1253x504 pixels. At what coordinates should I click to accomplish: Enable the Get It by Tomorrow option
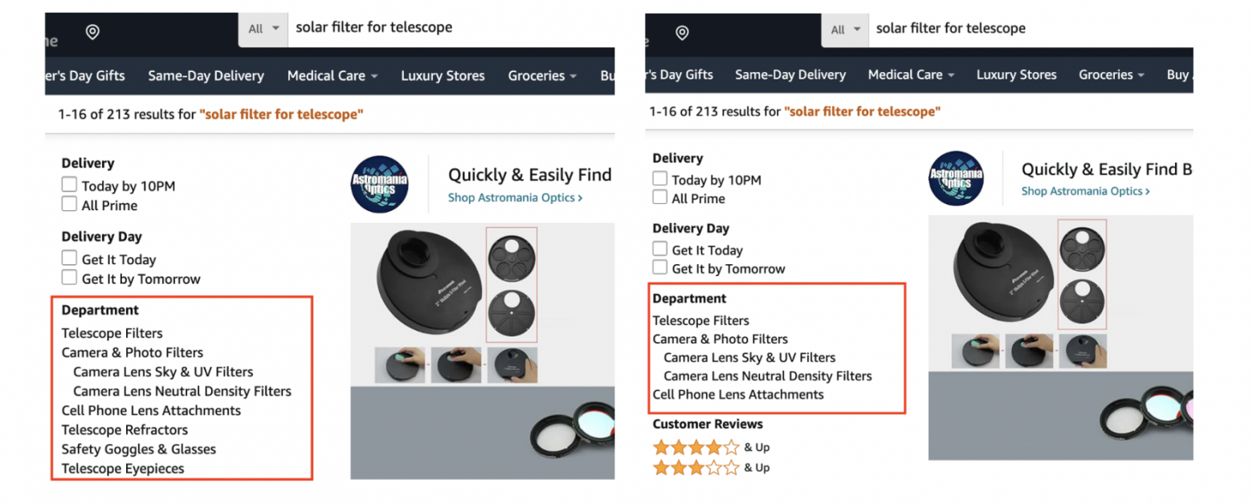(x=69, y=278)
